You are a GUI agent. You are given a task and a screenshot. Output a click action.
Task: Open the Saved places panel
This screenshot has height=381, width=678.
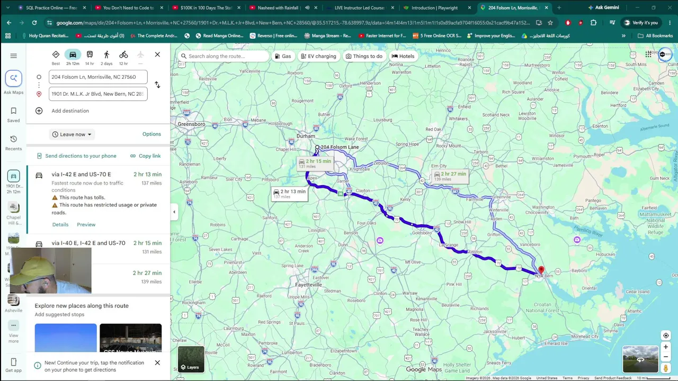coord(14,115)
